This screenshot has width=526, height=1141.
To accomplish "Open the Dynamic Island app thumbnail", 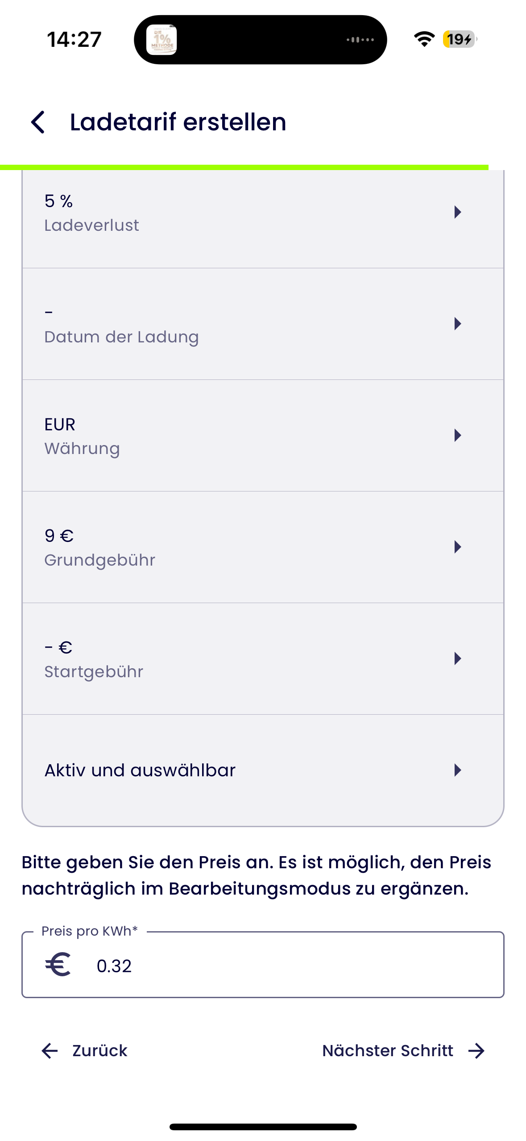I will point(162,40).
